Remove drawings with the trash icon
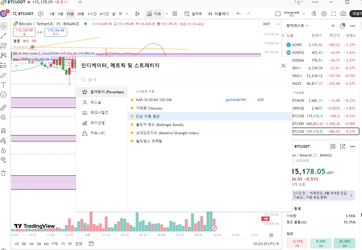 [x=4, y=173]
